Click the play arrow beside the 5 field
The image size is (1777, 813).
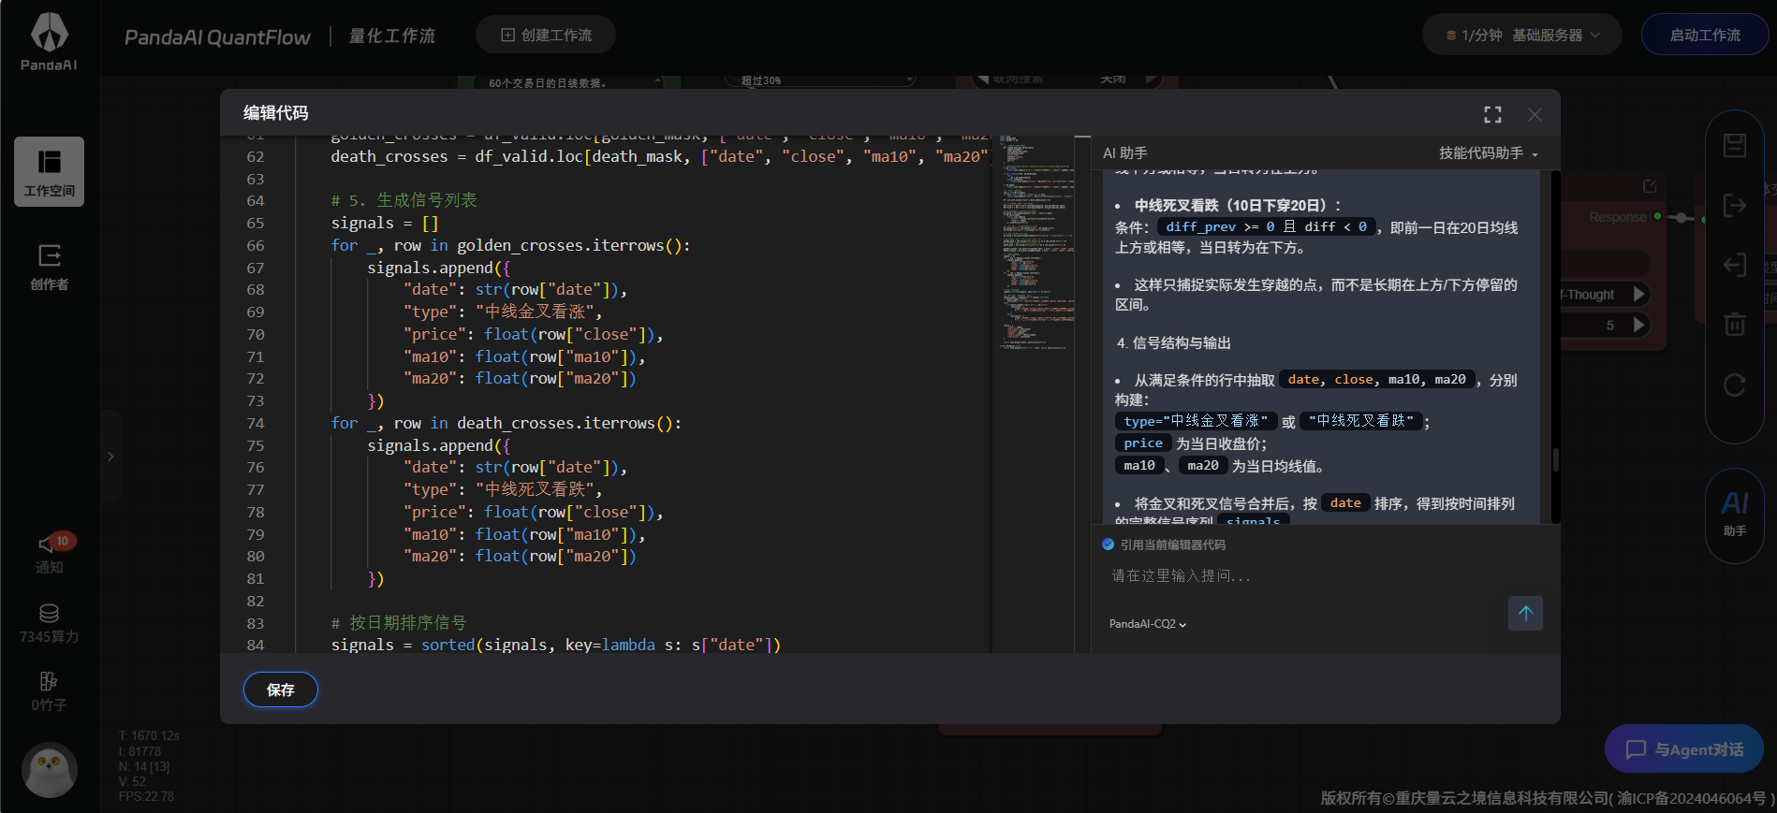[1638, 325]
